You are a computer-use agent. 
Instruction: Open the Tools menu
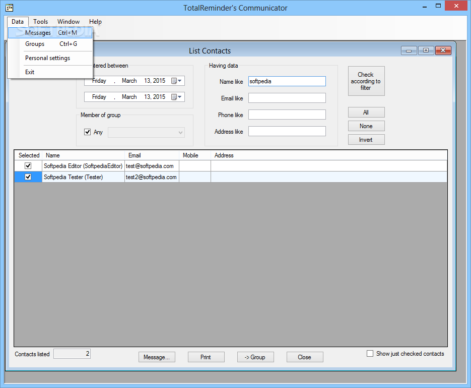click(41, 22)
